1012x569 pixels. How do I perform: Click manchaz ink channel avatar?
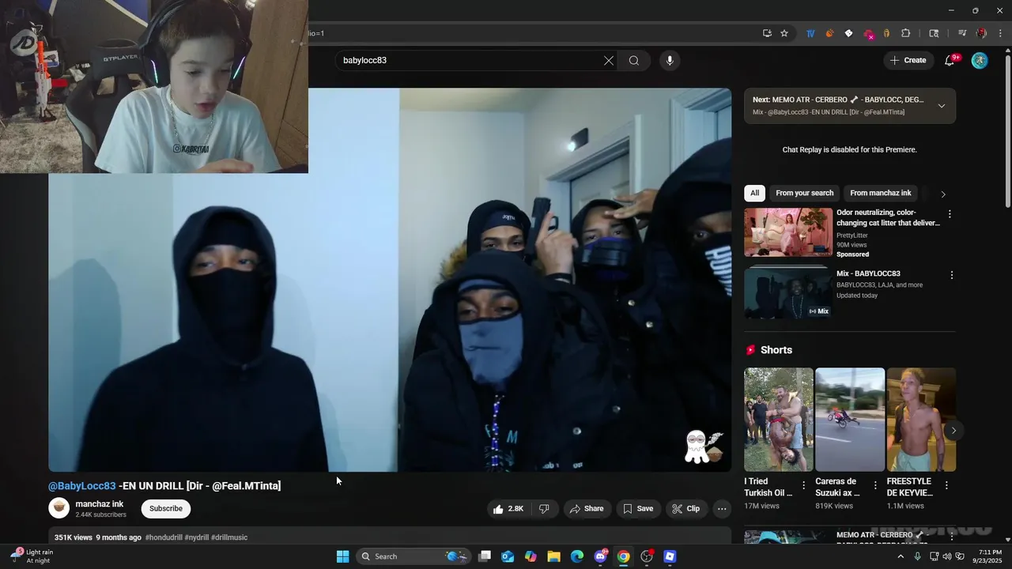59,508
